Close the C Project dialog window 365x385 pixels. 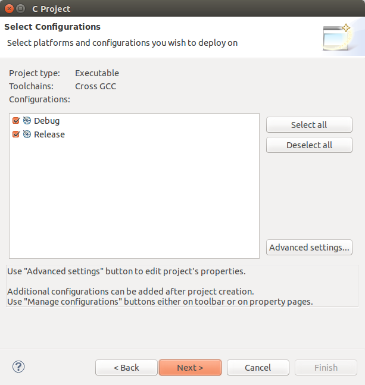pos(10,9)
